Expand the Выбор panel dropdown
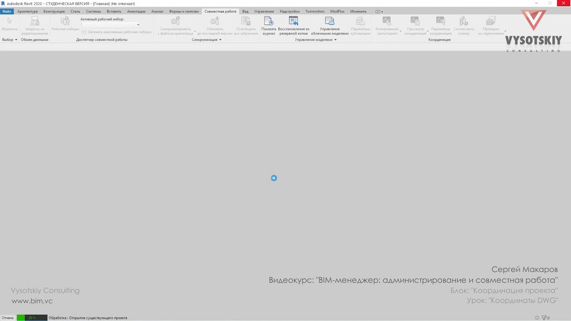 tap(9, 40)
